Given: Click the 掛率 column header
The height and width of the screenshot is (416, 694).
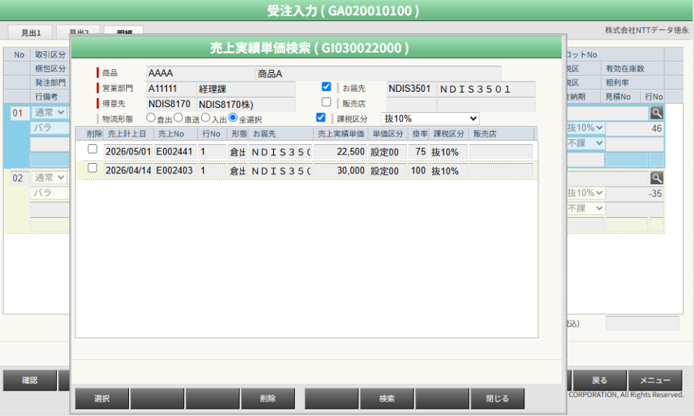Looking at the screenshot, I should [x=419, y=134].
